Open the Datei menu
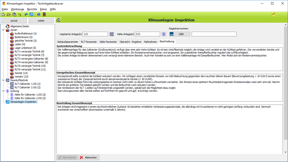The width and height of the screenshot is (288, 162). coord(5,9)
